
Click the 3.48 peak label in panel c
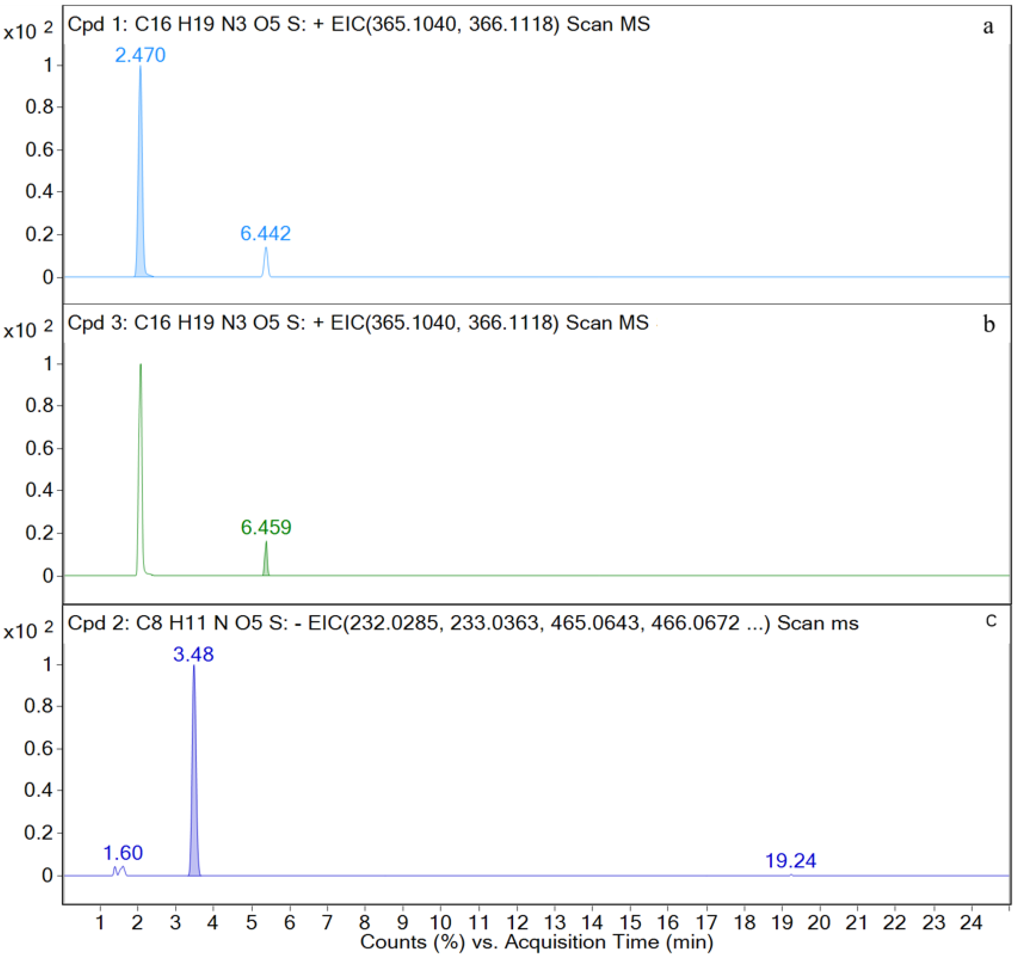point(193,654)
